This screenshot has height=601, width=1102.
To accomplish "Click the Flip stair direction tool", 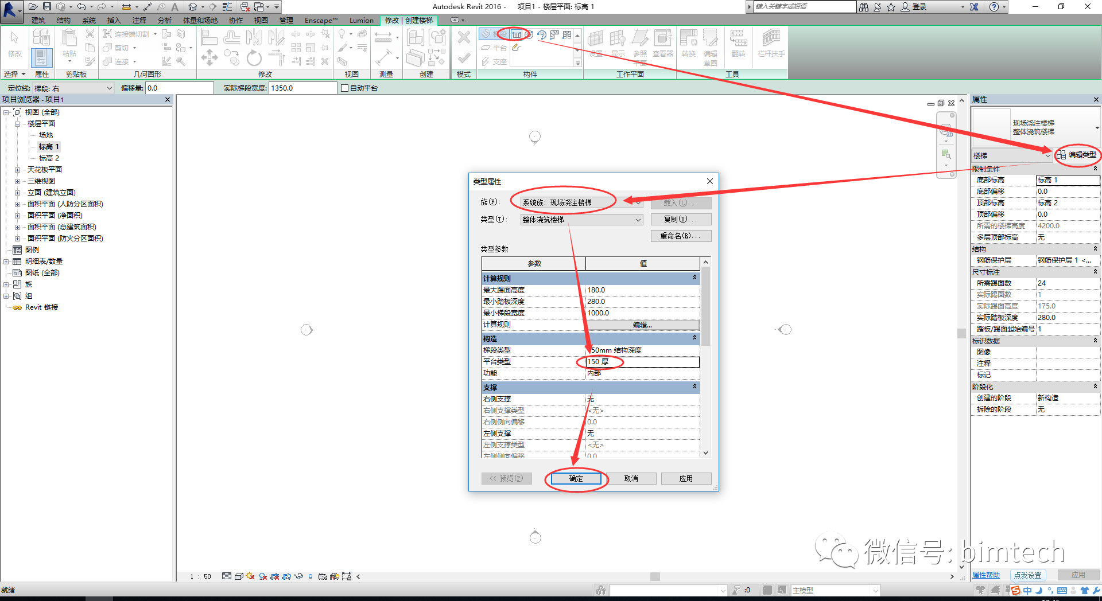I will click(x=739, y=43).
